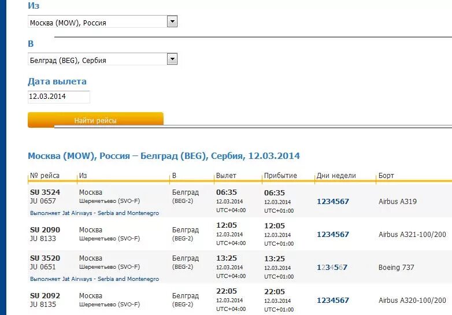Select the Москва (MOW), Россия combo box
This screenshot has height=315, width=452.
point(103,21)
